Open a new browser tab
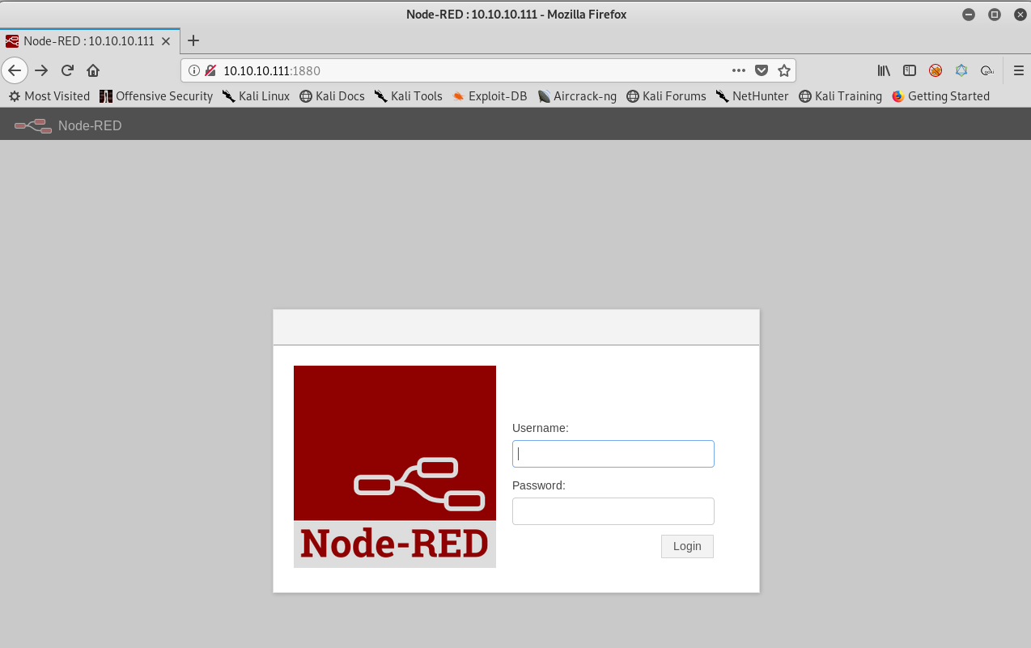This screenshot has width=1031, height=648. [193, 40]
